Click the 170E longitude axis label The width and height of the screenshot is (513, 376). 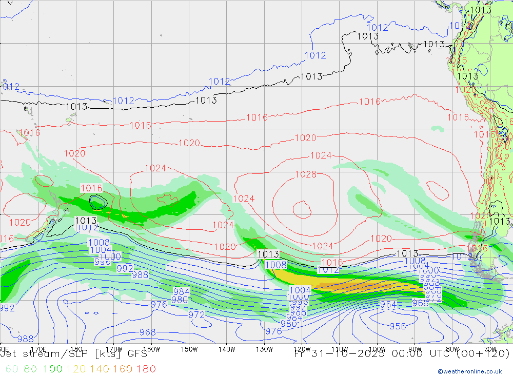38,349
